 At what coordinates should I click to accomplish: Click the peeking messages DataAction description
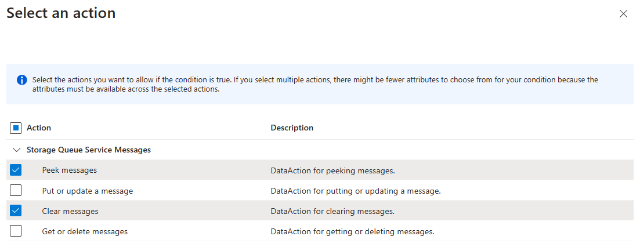tap(332, 170)
